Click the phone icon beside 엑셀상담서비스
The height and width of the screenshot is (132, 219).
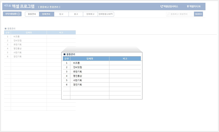pos(162,6)
